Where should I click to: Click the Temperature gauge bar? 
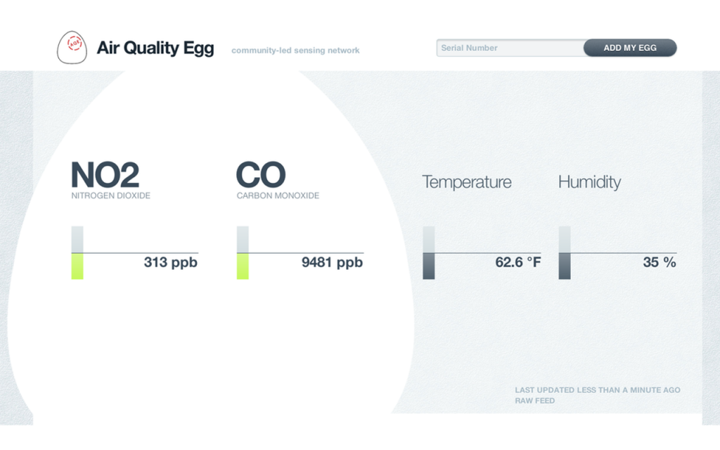tap(428, 252)
